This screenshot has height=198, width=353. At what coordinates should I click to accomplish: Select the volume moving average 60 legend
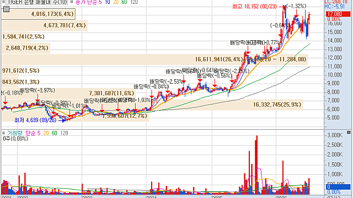tap(54, 133)
